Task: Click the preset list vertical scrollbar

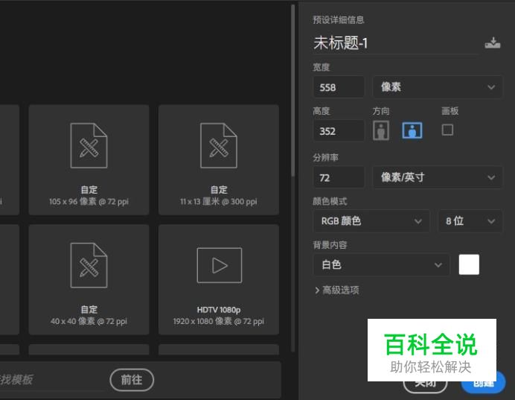Action: pyautogui.click(x=292, y=90)
